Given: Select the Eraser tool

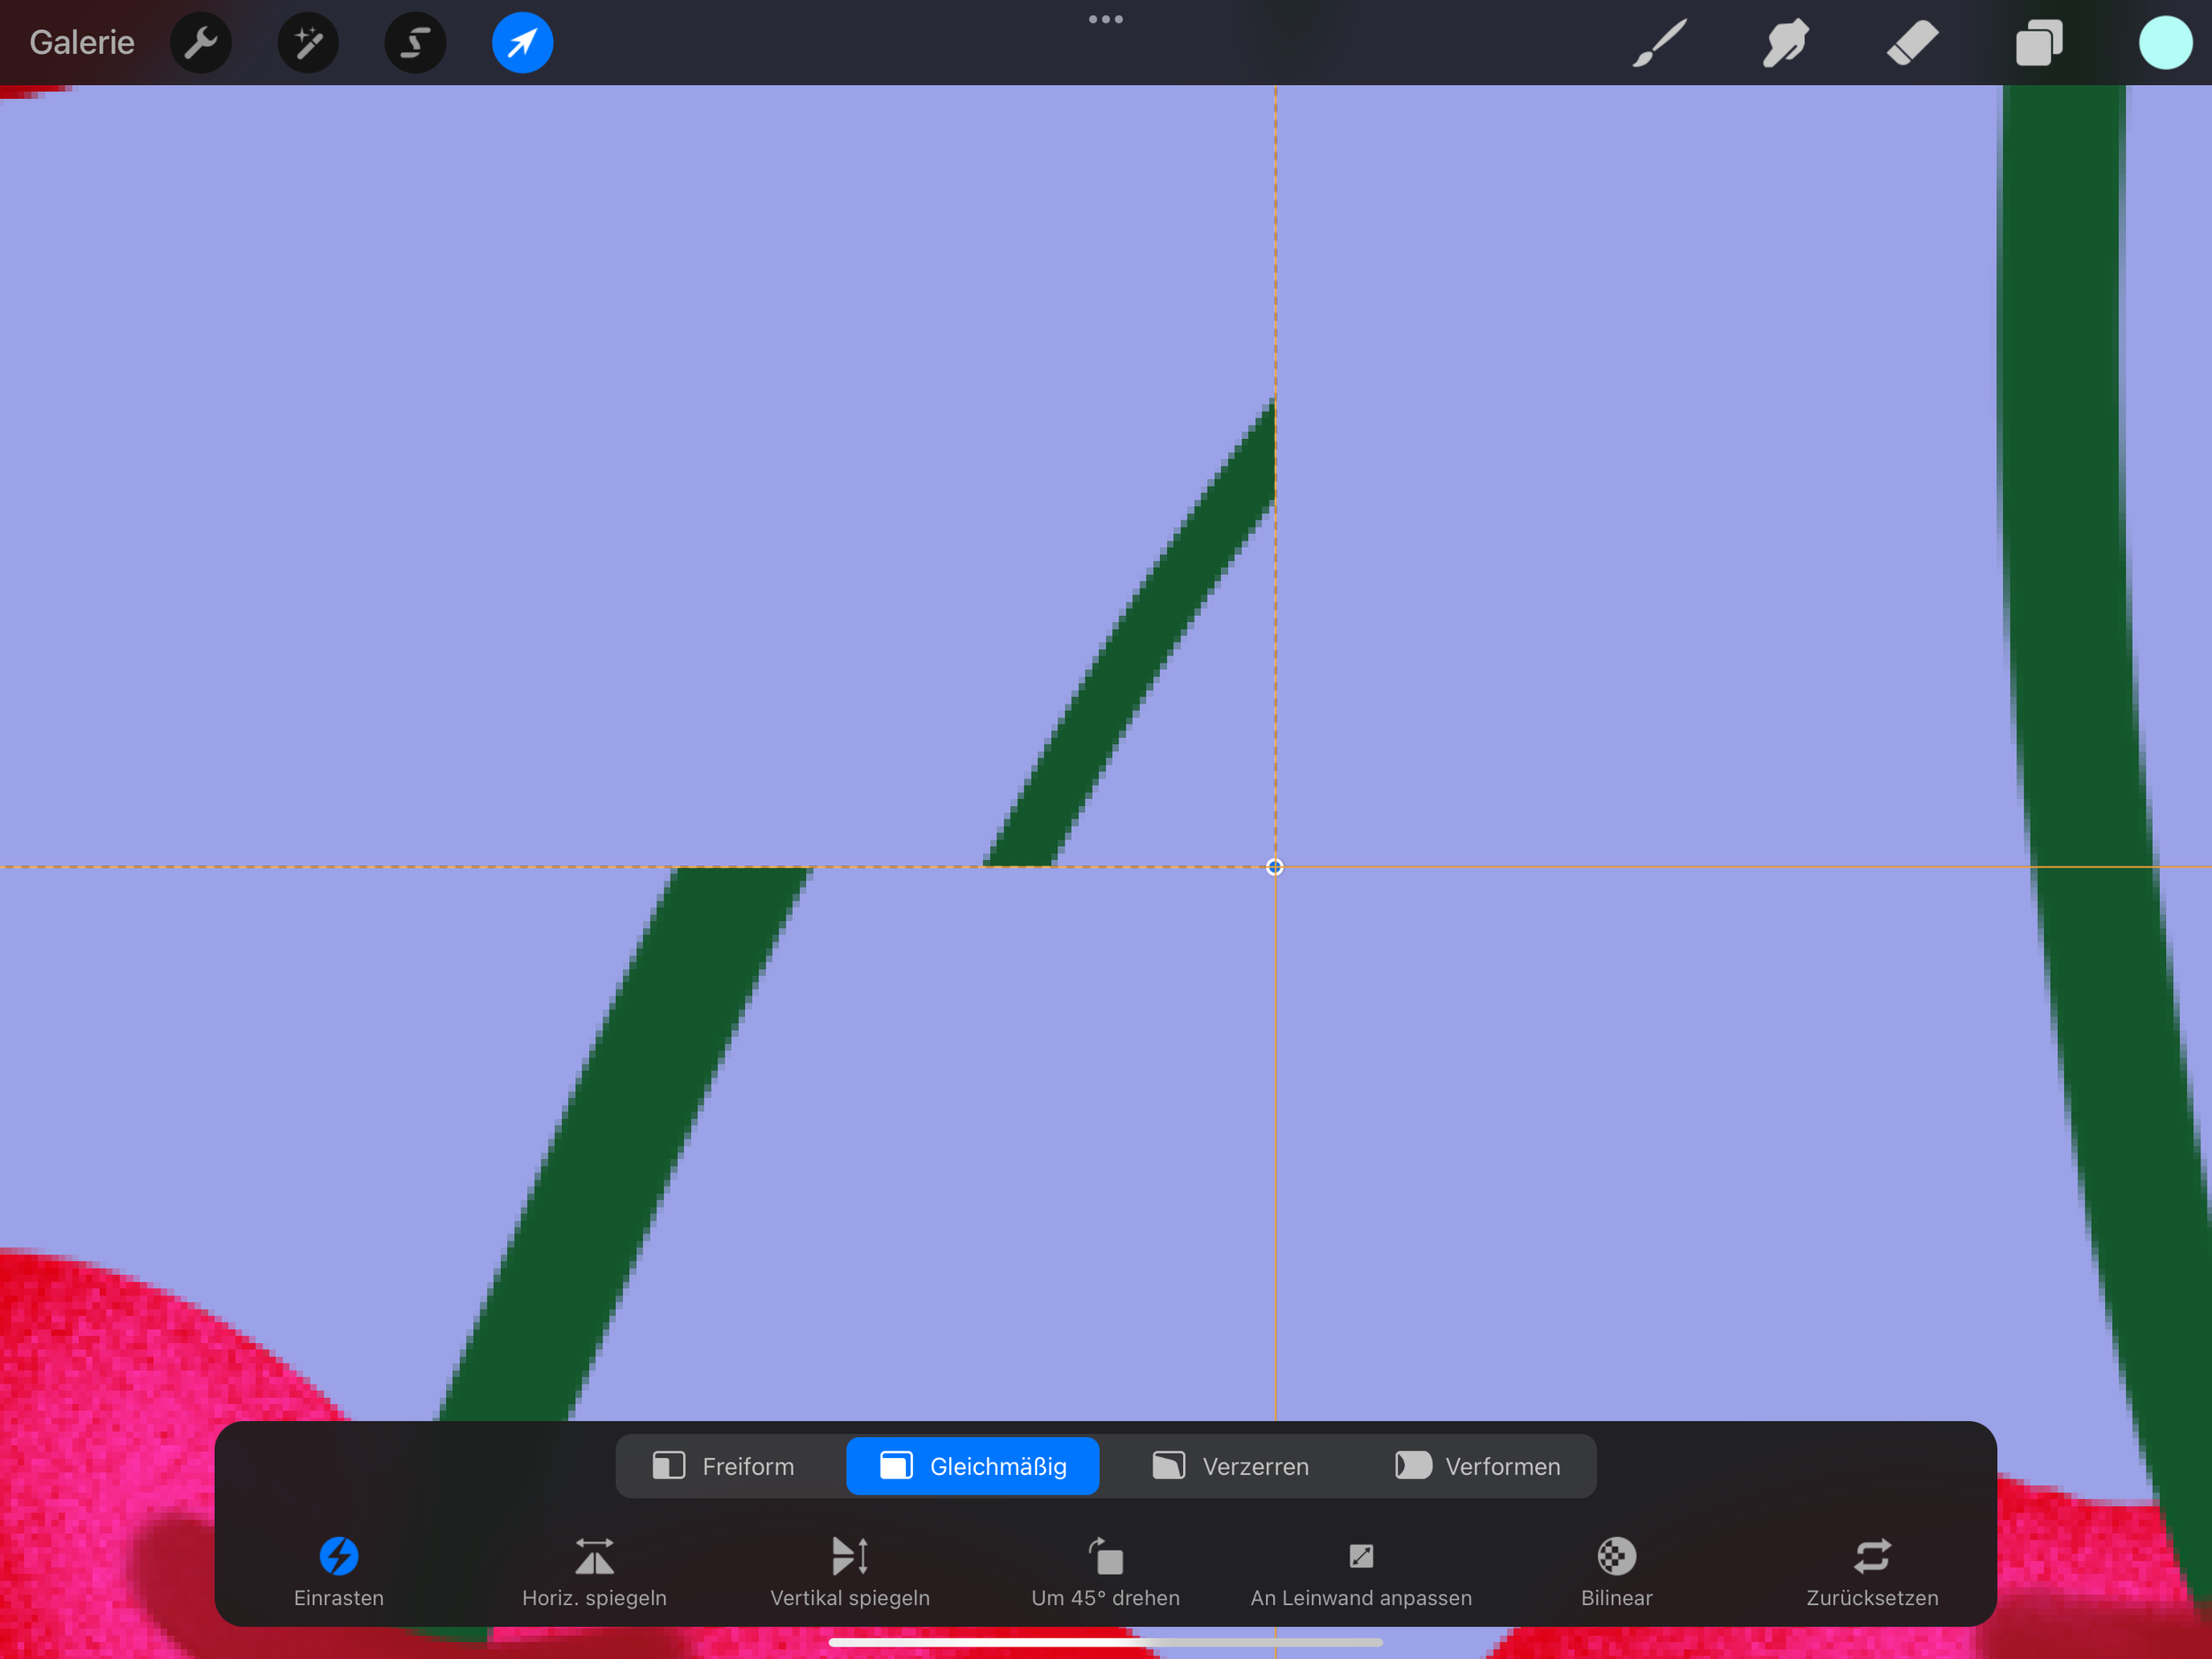Looking at the screenshot, I should click(x=1912, y=43).
